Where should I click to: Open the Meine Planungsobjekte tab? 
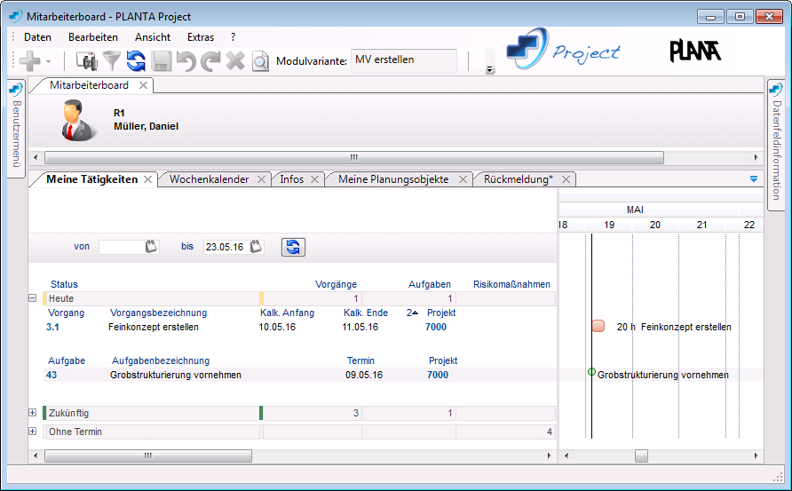point(393,179)
